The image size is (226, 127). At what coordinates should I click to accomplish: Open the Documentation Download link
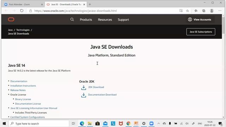tap(102, 95)
